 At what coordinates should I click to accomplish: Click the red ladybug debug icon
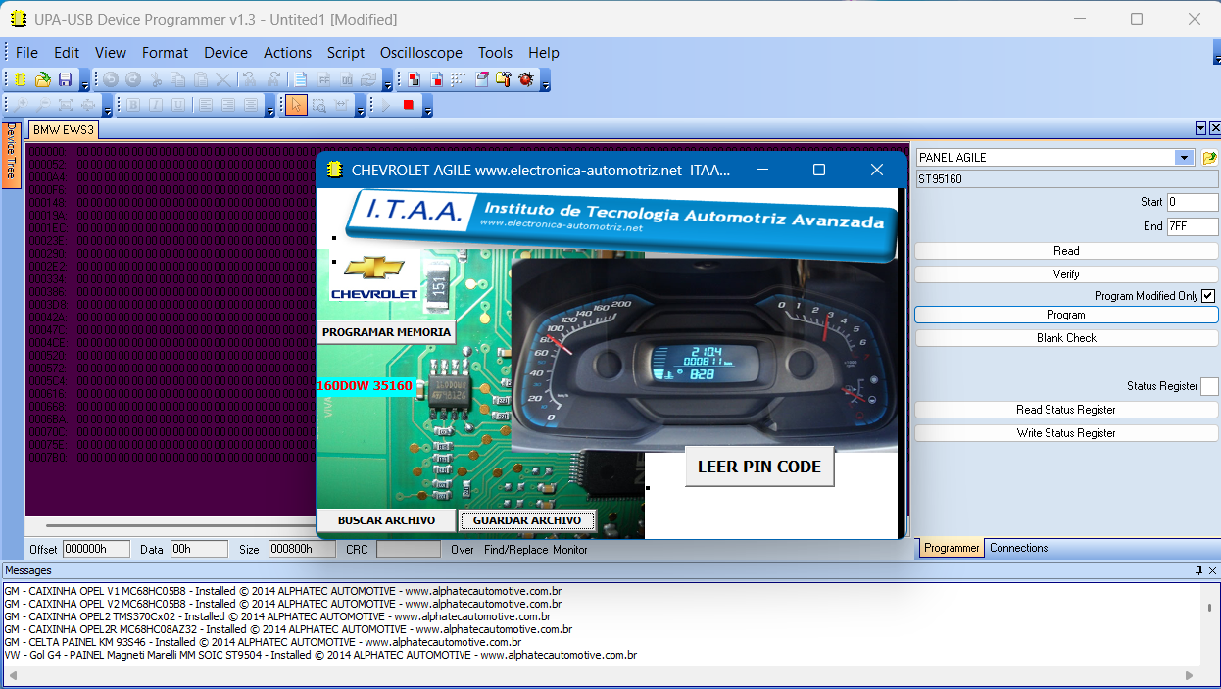click(x=526, y=79)
